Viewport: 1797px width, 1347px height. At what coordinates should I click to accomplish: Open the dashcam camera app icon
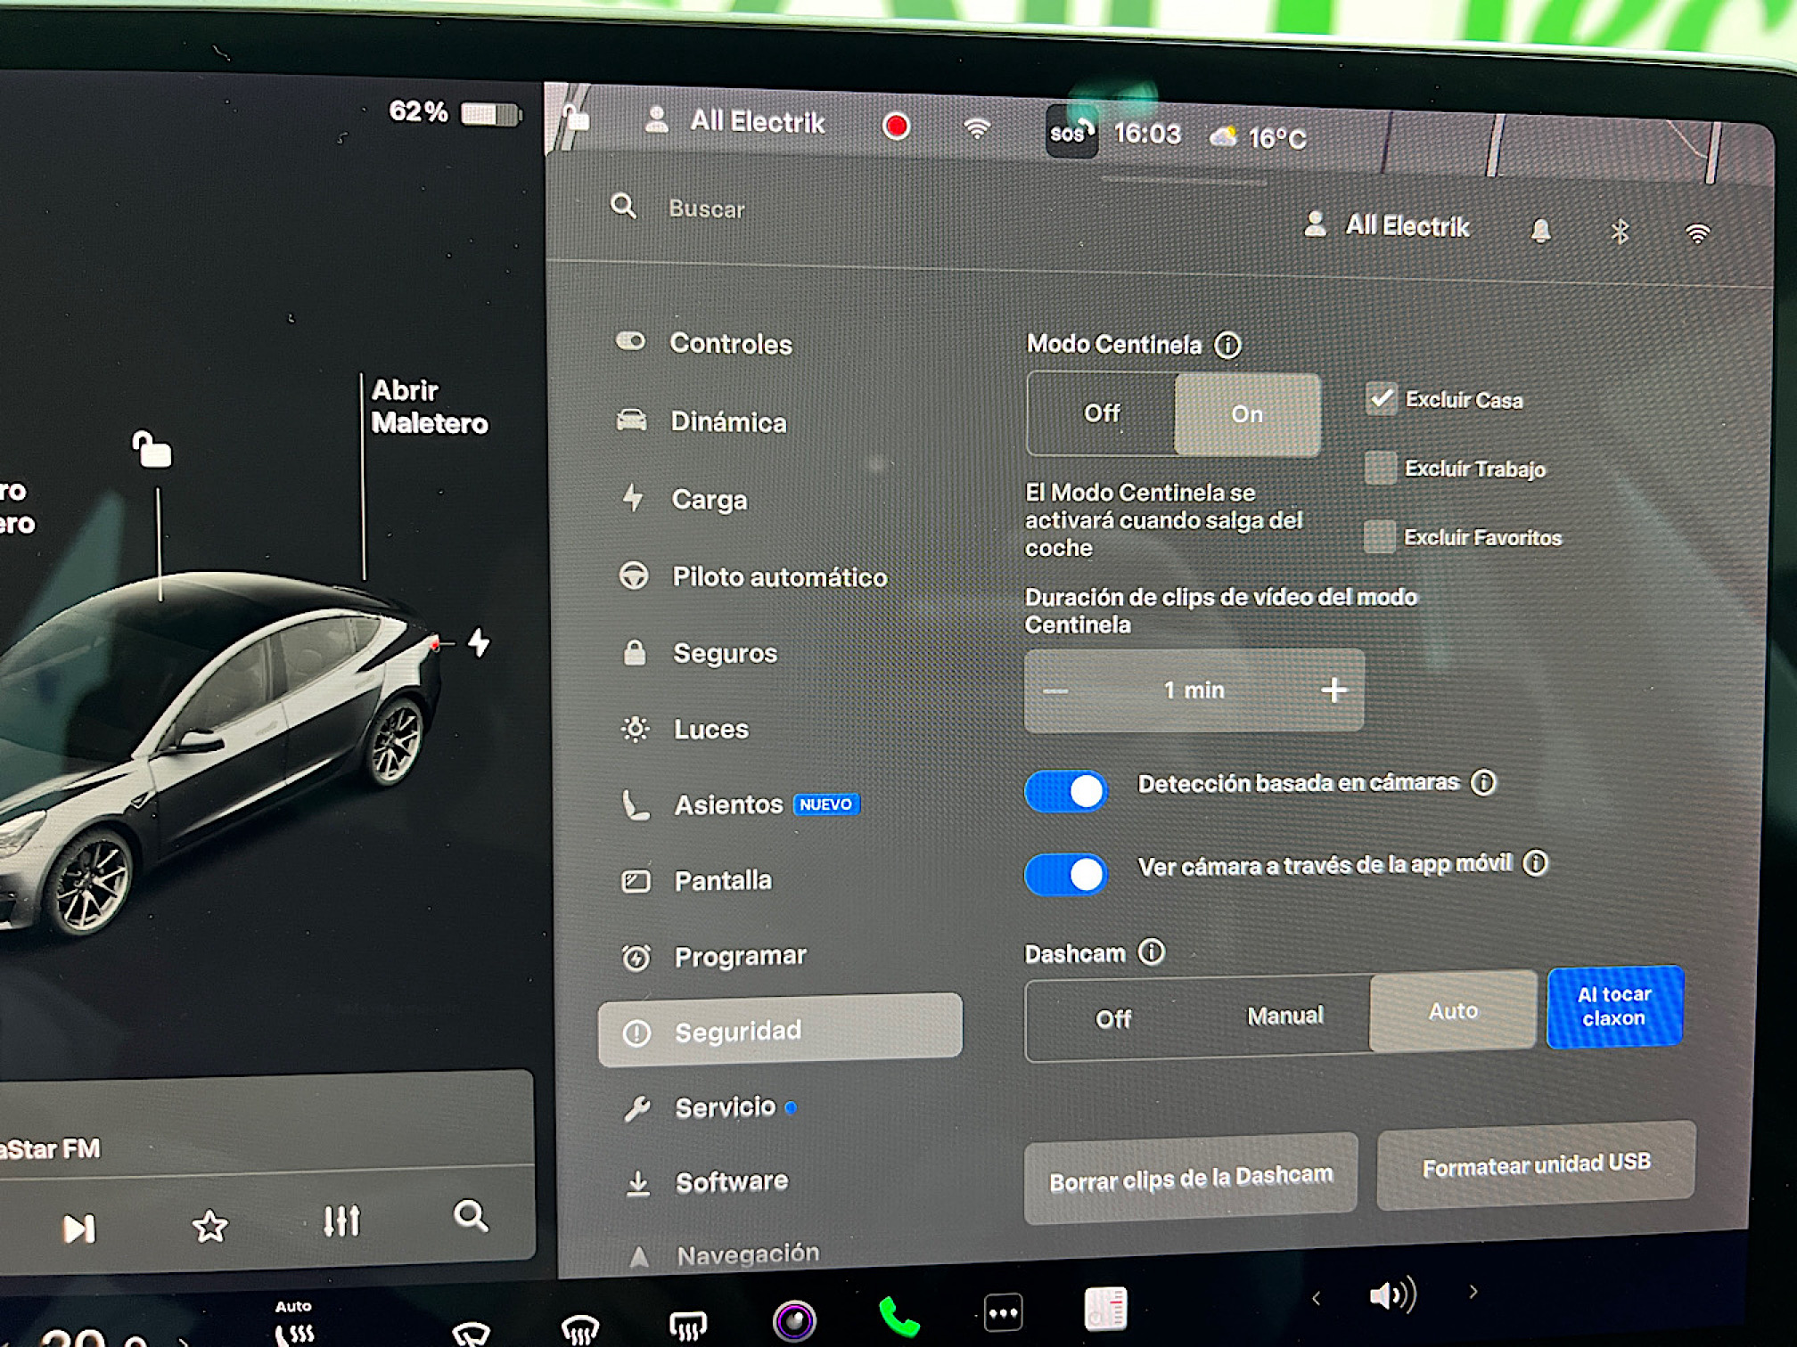(x=794, y=1319)
